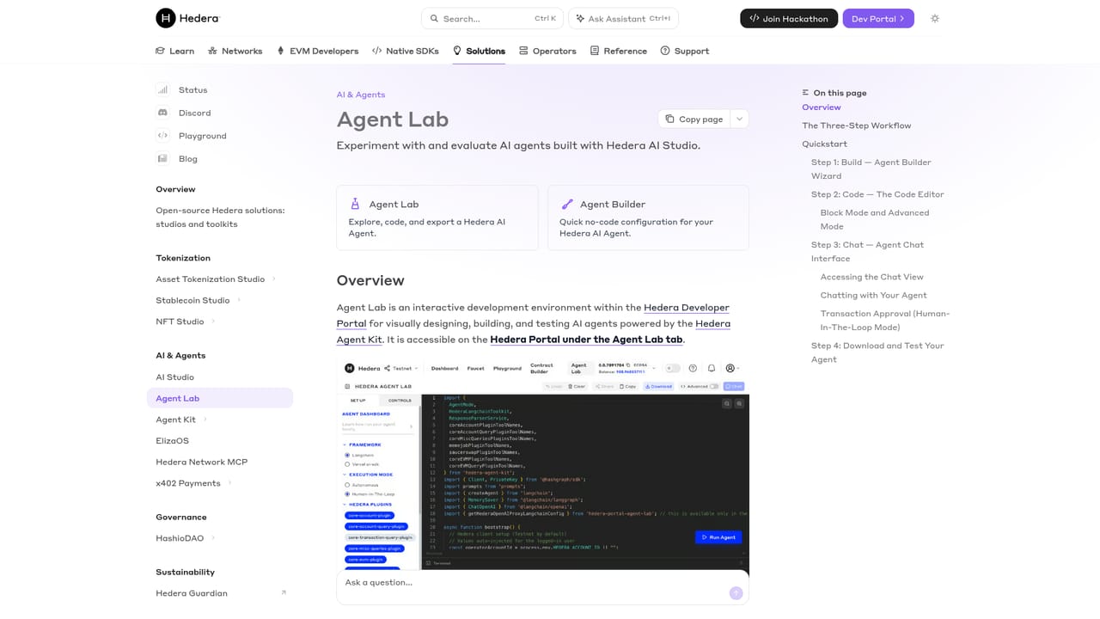Click the AI & Agents breadcrumb link
1100x619 pixels.
[x=361, y=95]
